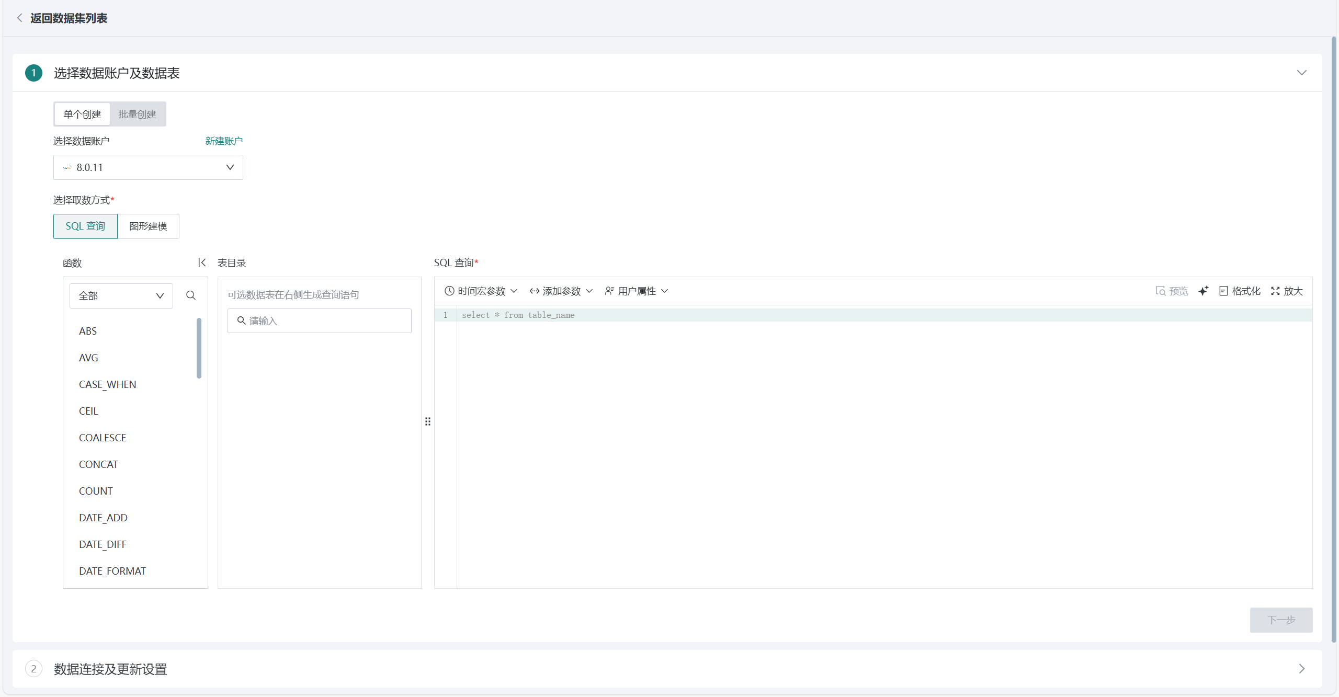The image size is (1339, 697).
Task: Click the back arrow to dataset list
Action: [20, 18]
